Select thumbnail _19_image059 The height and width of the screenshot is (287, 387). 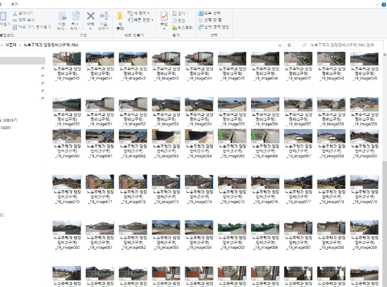(364, 104)
